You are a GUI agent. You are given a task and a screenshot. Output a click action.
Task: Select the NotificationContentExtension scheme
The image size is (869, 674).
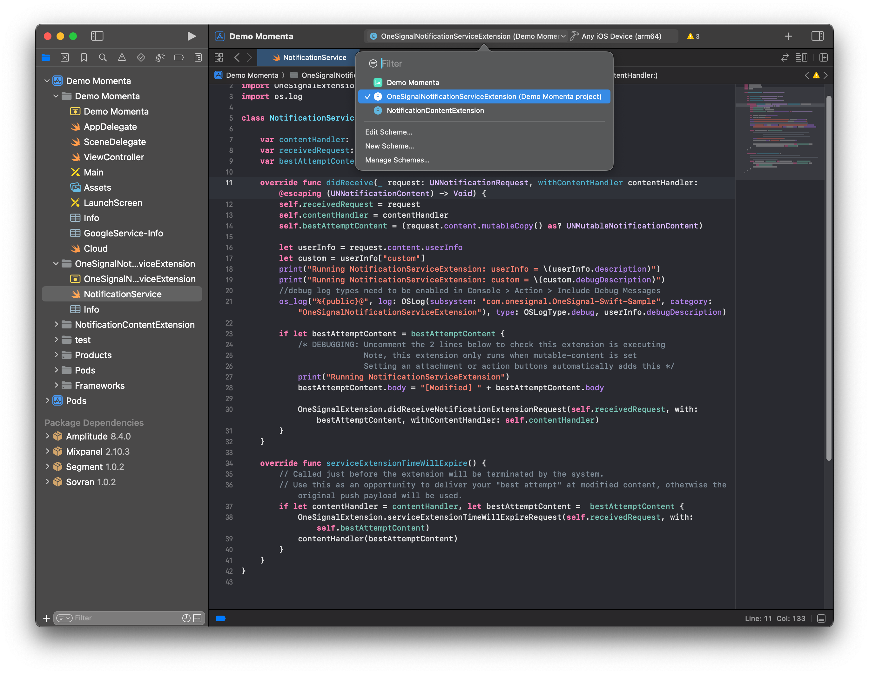(484, 110)
